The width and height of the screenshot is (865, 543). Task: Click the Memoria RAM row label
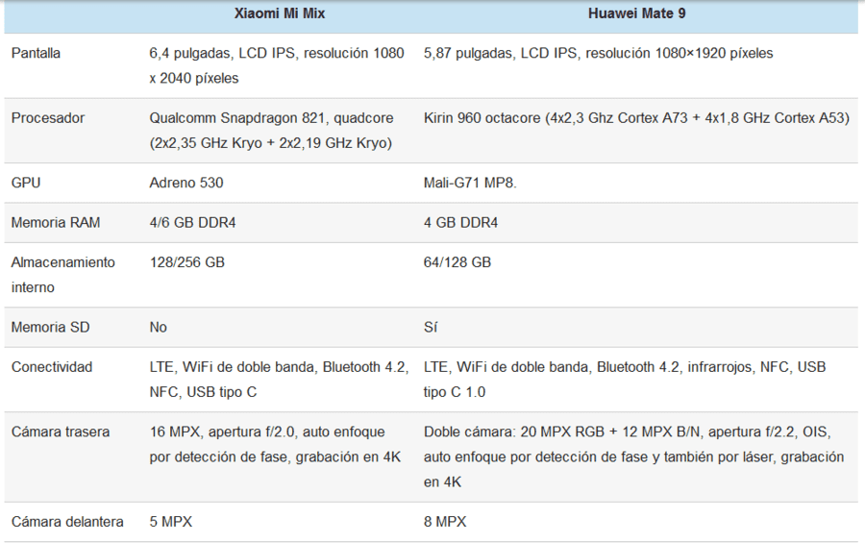(x=56, y=222)
